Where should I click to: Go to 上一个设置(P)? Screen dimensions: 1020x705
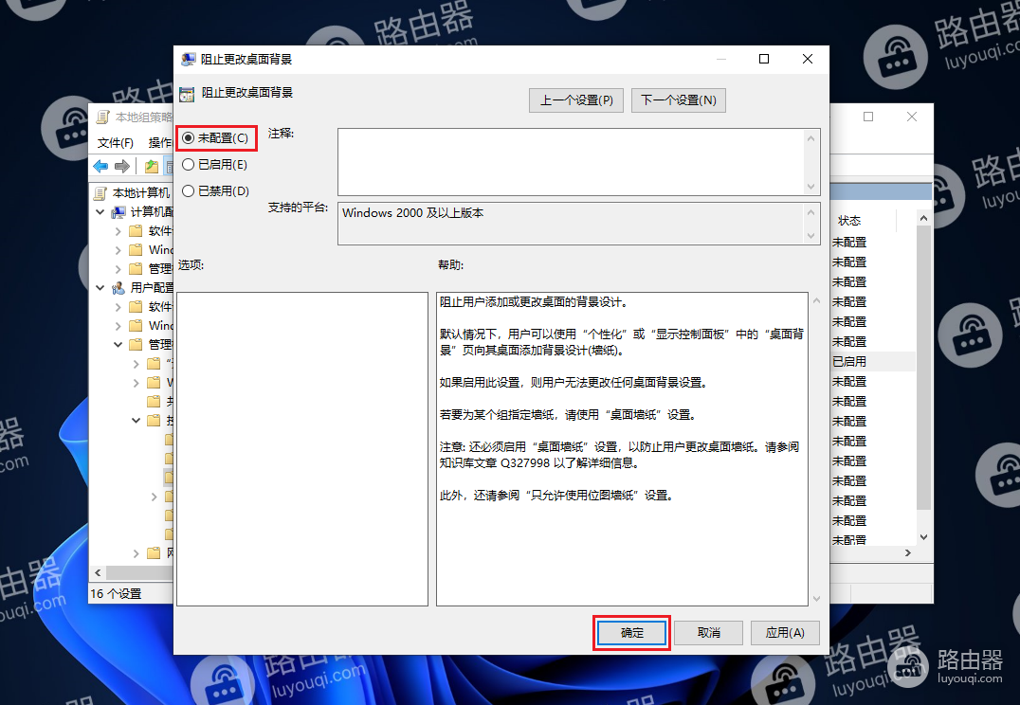pyautogui.click(x=576, y=100)
